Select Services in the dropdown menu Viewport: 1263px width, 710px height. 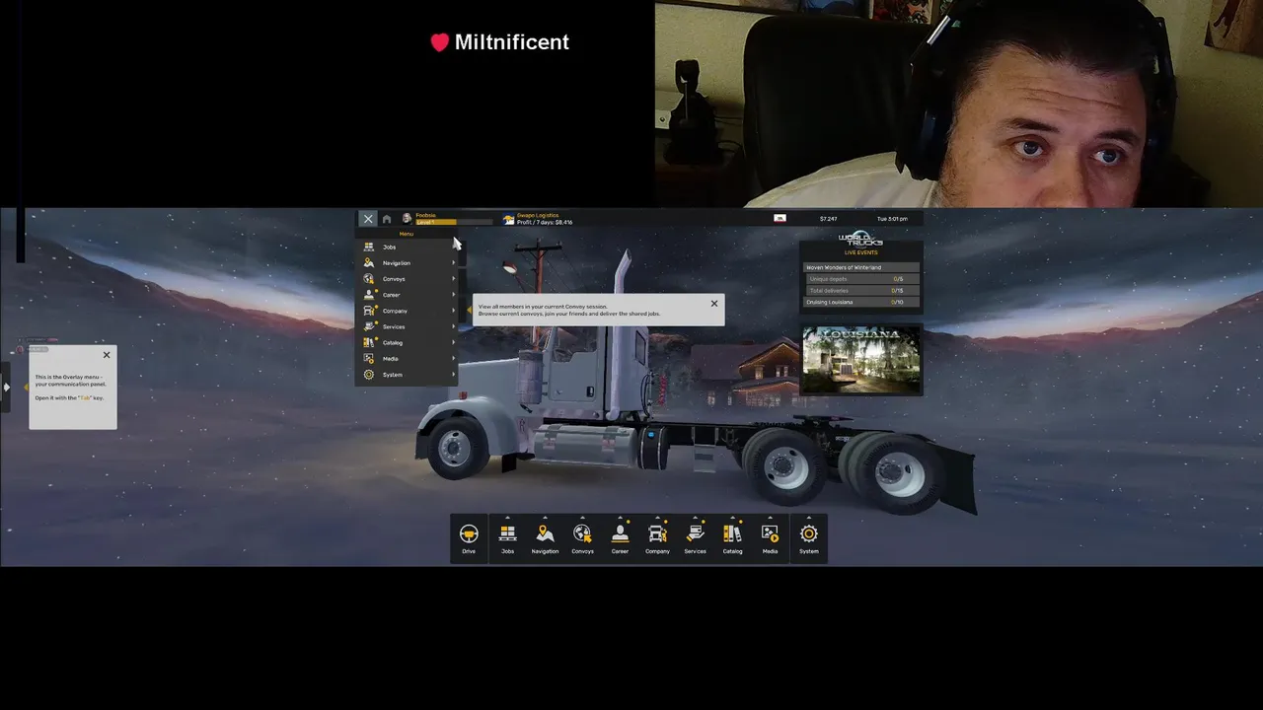pyautogui.click(x=408, y=326)
